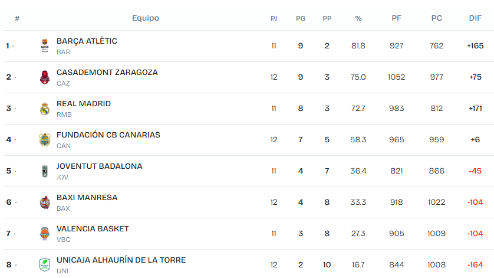Open the REAL MADRID team link
Viewport: 494px width, 278px height.
[x=84, y=104]
